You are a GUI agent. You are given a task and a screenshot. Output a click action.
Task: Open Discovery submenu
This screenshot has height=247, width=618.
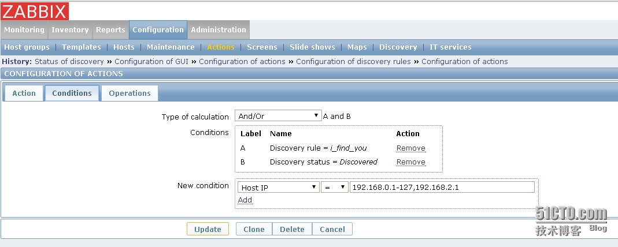click(398, 47)
